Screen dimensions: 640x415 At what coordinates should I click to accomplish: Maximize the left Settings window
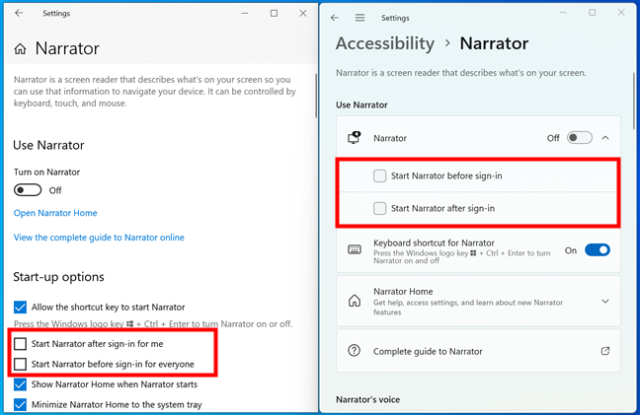point(274,14)
